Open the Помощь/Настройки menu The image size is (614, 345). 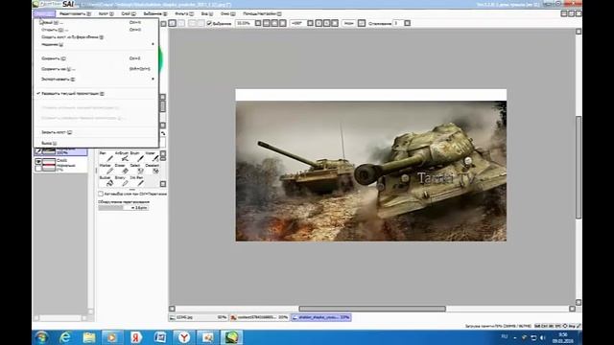pos(262,13)
